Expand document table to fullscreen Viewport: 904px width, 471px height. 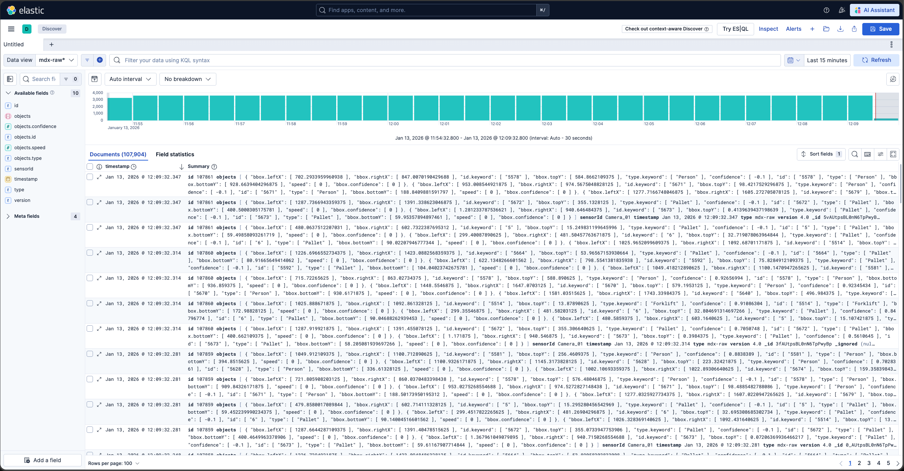893,154
